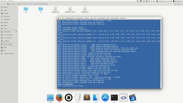This screenshot has height=103, width=183.
Task: Open Videos in the sidebar
Action: (9, 25)
